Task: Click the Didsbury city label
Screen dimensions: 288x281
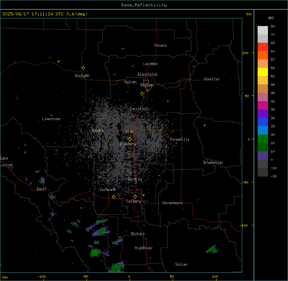Action: click(x=128, y=144)
